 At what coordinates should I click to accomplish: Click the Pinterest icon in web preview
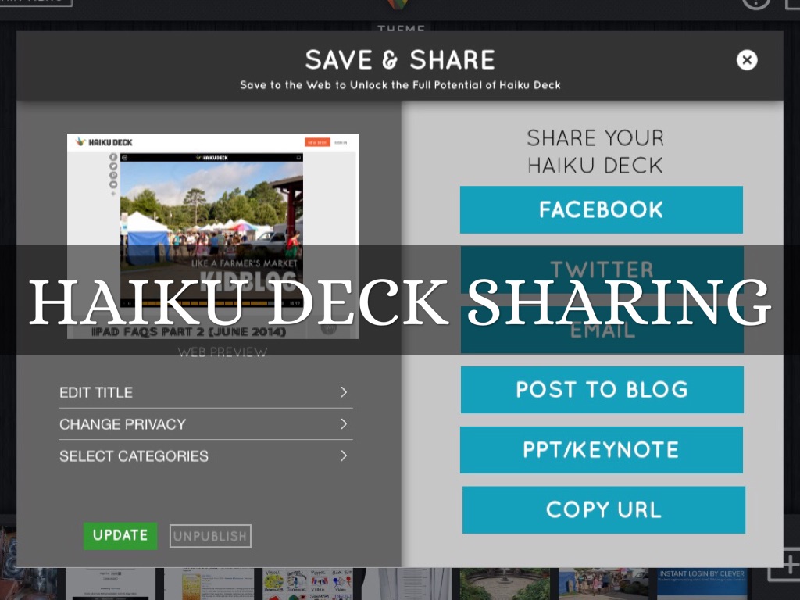[x=113, y=176]
